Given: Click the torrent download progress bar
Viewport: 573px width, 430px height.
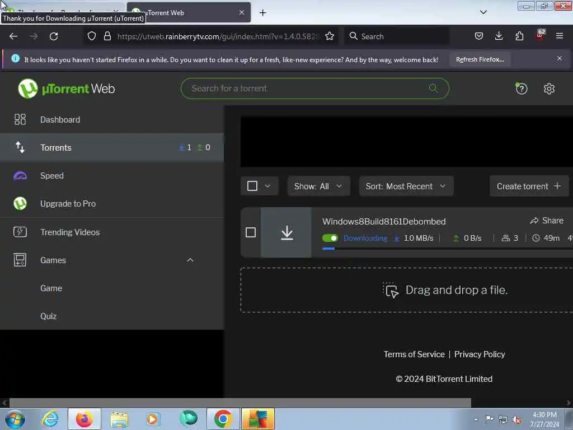Looking at the screenshot, I should tap(447, 249).
